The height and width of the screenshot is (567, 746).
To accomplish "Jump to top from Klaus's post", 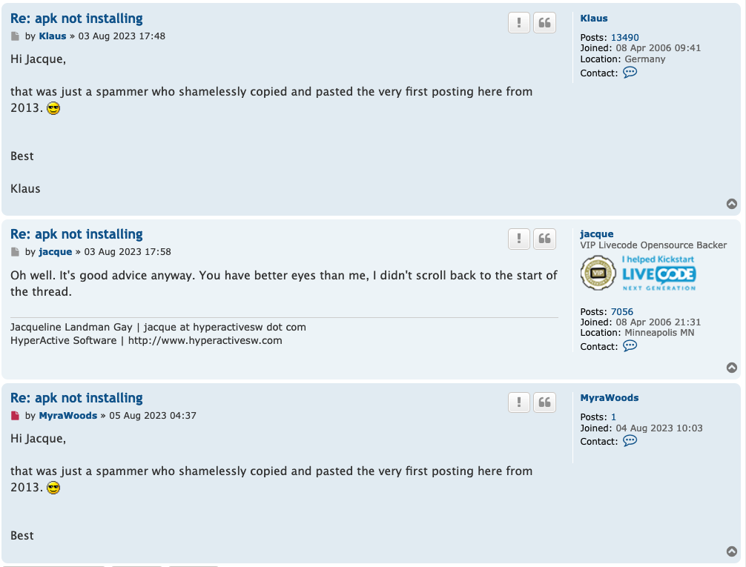I will click(731, 204).
